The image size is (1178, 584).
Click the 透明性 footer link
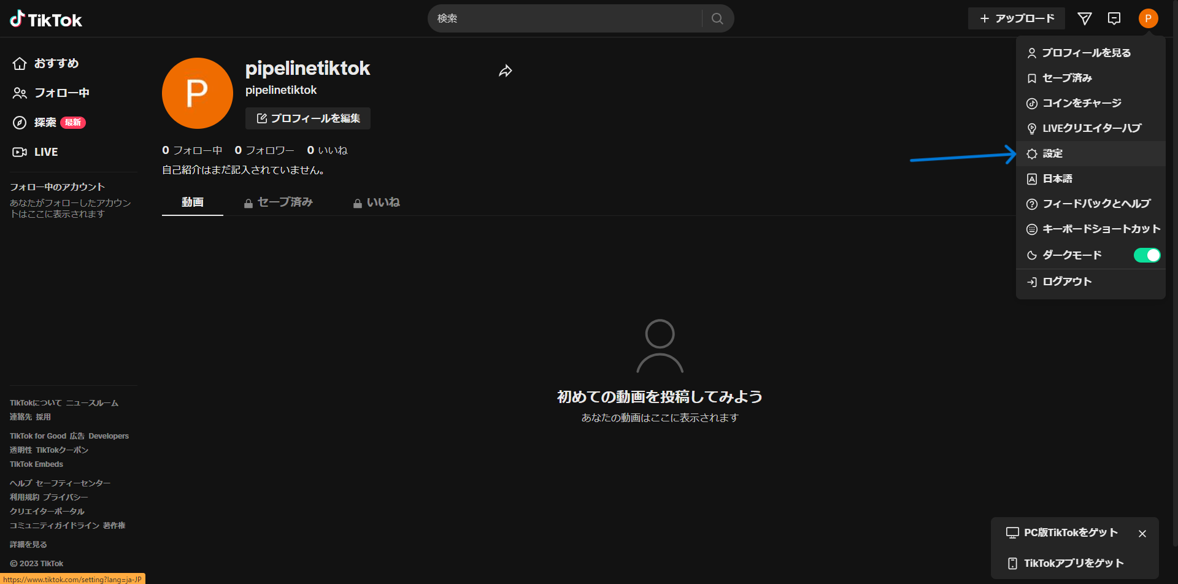point(21,450)
